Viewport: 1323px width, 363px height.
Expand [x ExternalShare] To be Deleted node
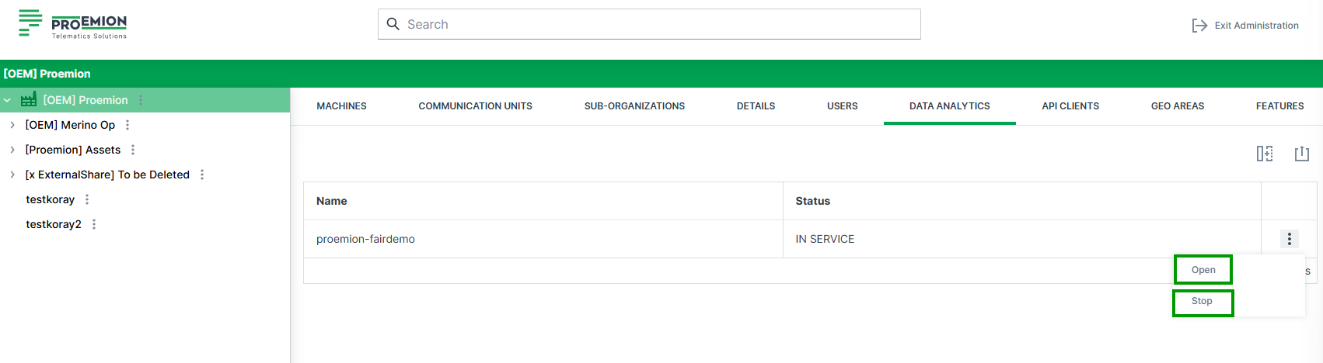12,175
